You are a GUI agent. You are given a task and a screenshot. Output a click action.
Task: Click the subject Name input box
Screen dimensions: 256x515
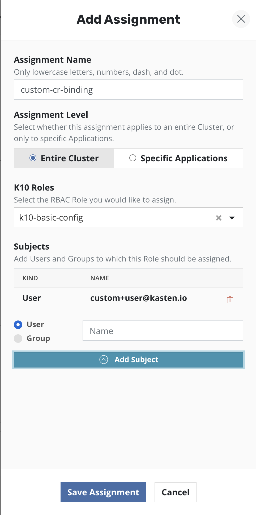coord(163,331)
